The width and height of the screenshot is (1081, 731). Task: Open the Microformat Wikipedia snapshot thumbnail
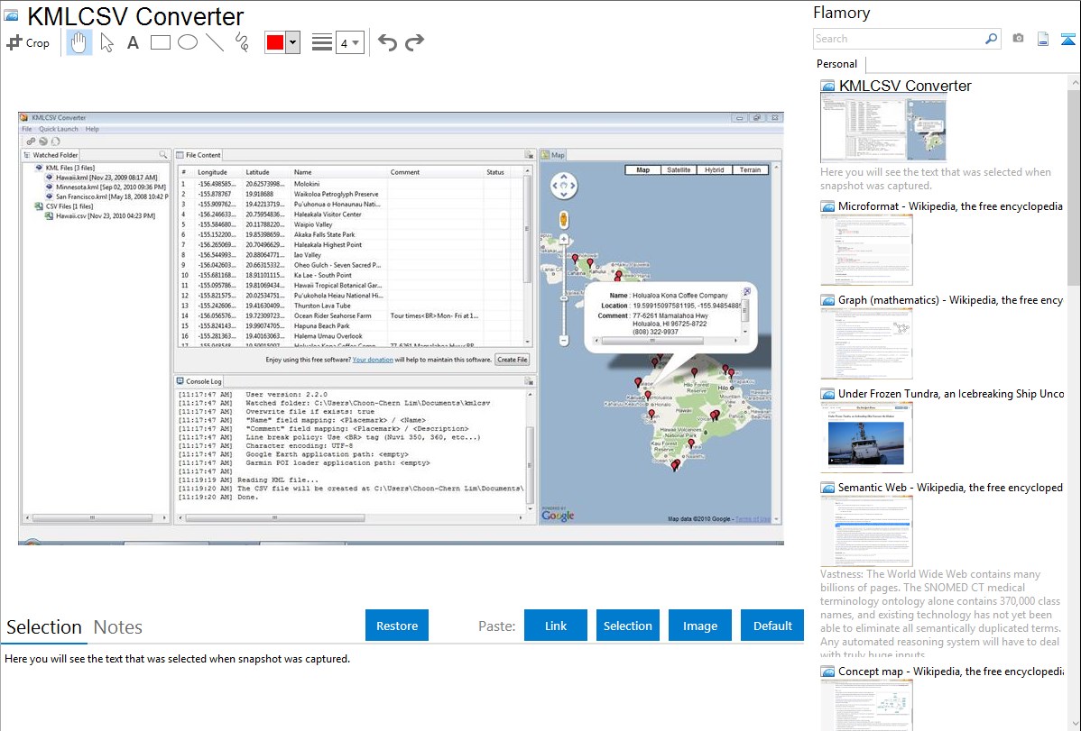pyautogui.click(x=866, y=250)
